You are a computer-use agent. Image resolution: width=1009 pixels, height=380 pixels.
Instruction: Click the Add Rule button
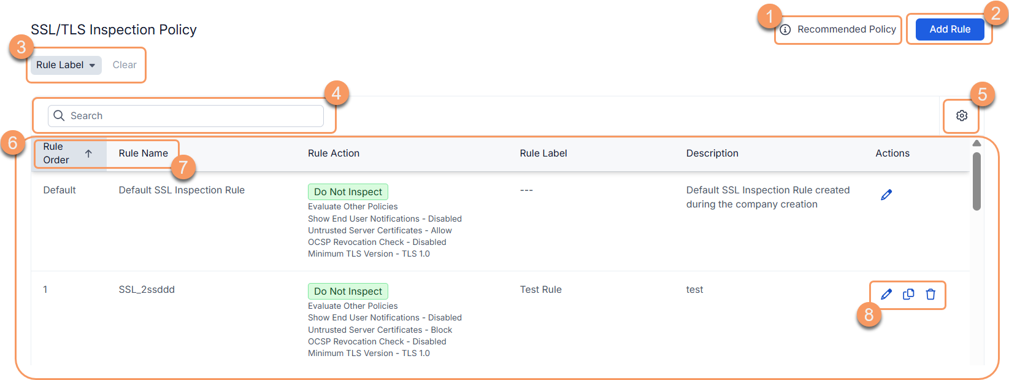point(950,29)
